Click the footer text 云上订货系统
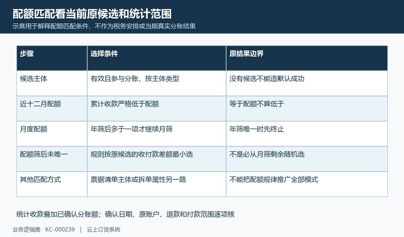 click(104, 230)
